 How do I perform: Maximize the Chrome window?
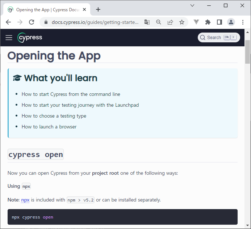(226, 5)
